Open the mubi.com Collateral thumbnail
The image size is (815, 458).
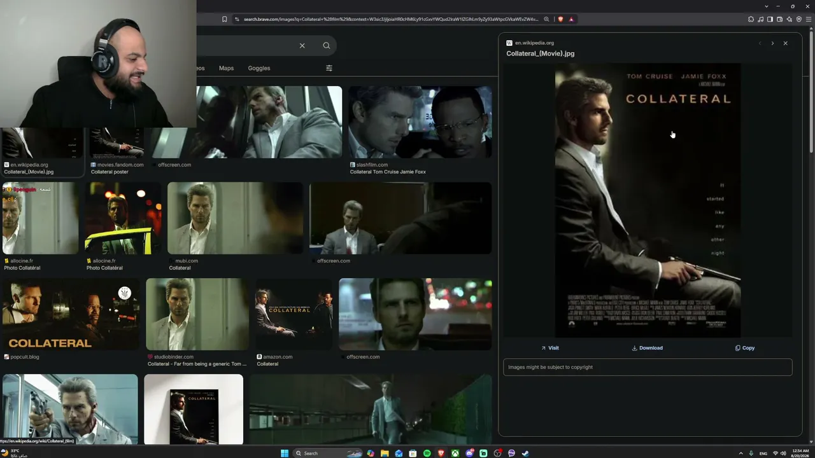[x=236, y=218]
